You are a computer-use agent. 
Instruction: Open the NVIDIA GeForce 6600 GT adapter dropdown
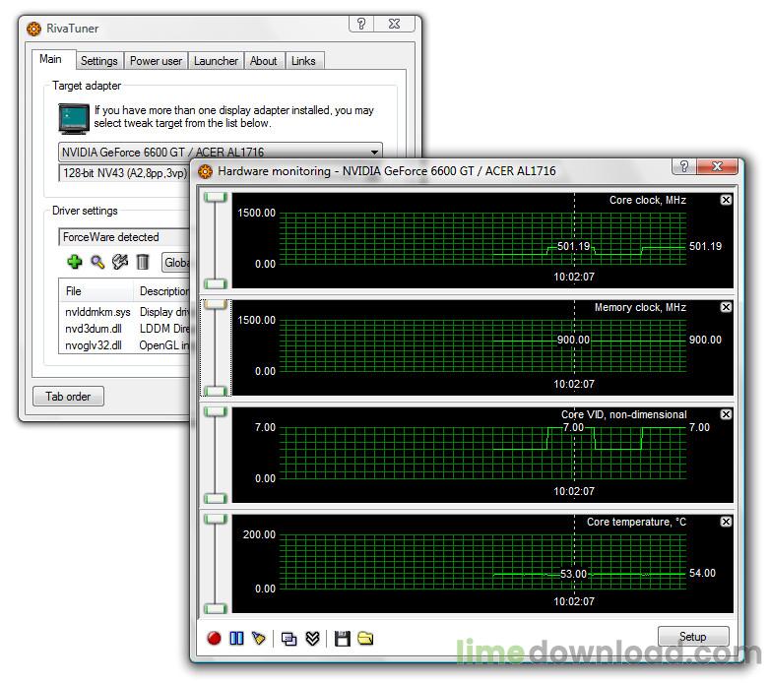point(374,153)
